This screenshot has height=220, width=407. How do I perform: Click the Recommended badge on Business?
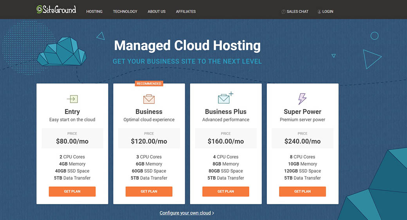pos(149,84)
